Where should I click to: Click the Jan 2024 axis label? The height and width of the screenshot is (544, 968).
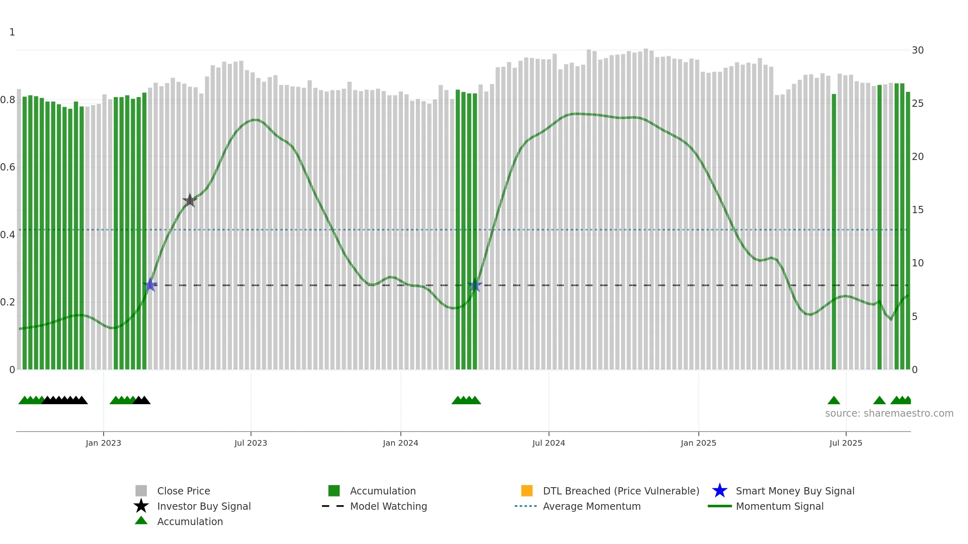coord(401,443)
